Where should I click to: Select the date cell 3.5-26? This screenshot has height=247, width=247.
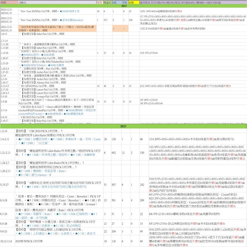click(9, 102)
